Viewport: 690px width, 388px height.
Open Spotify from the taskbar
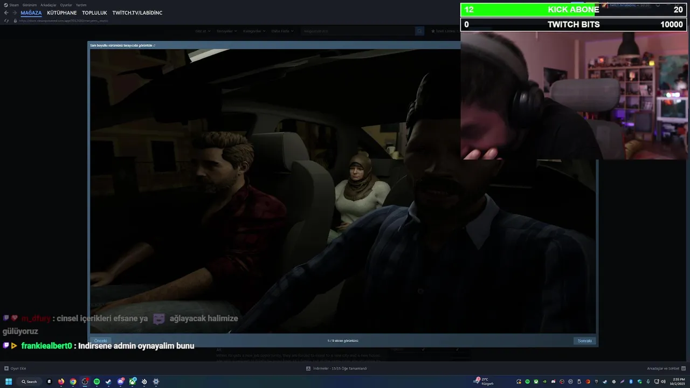click(96, 382)
